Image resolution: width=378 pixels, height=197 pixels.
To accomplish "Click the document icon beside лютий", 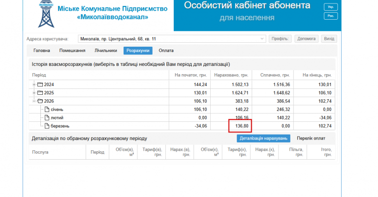I will point(47,117).
